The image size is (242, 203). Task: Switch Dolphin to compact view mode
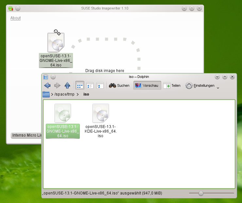[90, 85]
